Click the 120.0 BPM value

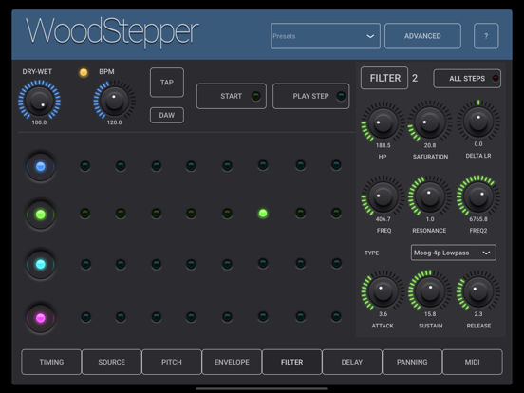pyautogui.click(x=114, y=122)
